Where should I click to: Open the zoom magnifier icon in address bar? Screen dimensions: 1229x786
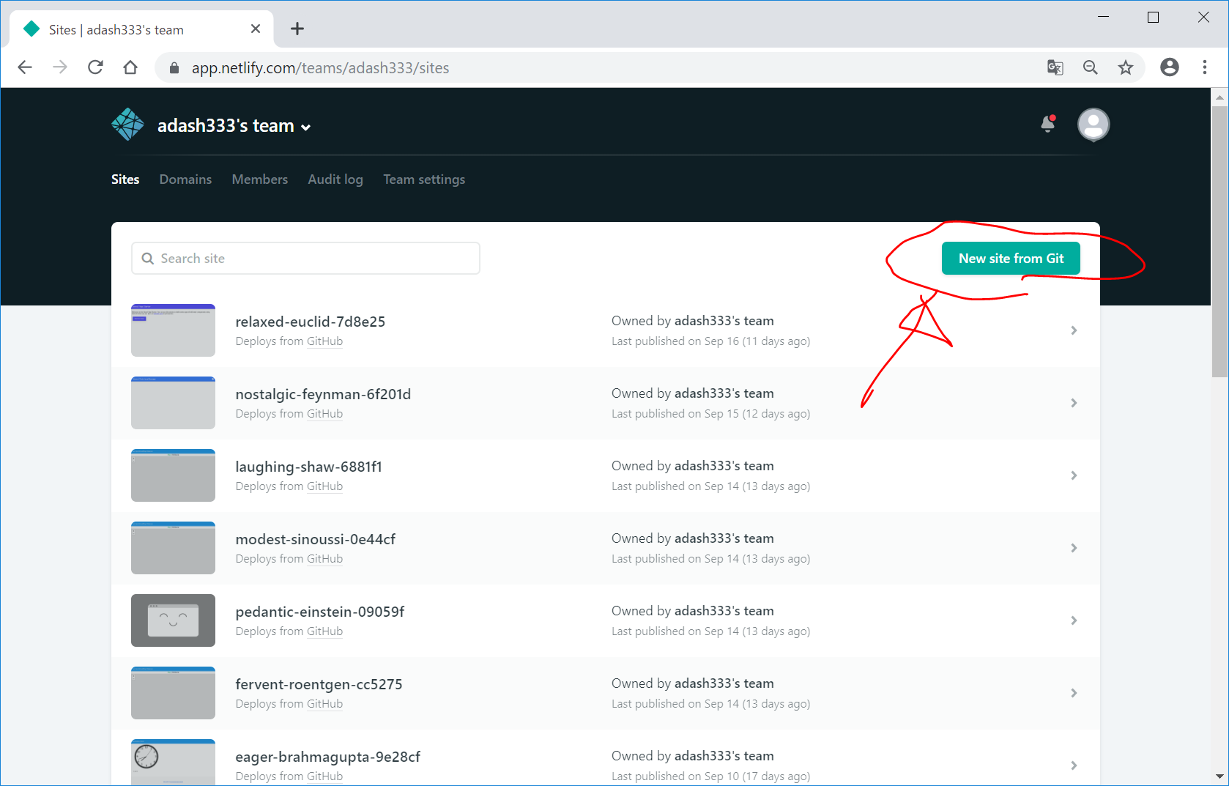pyautogui.click(x=1090, y=67)
